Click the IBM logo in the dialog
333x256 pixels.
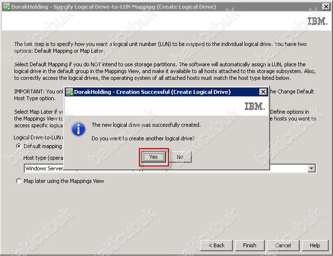[x=255, y=106]
